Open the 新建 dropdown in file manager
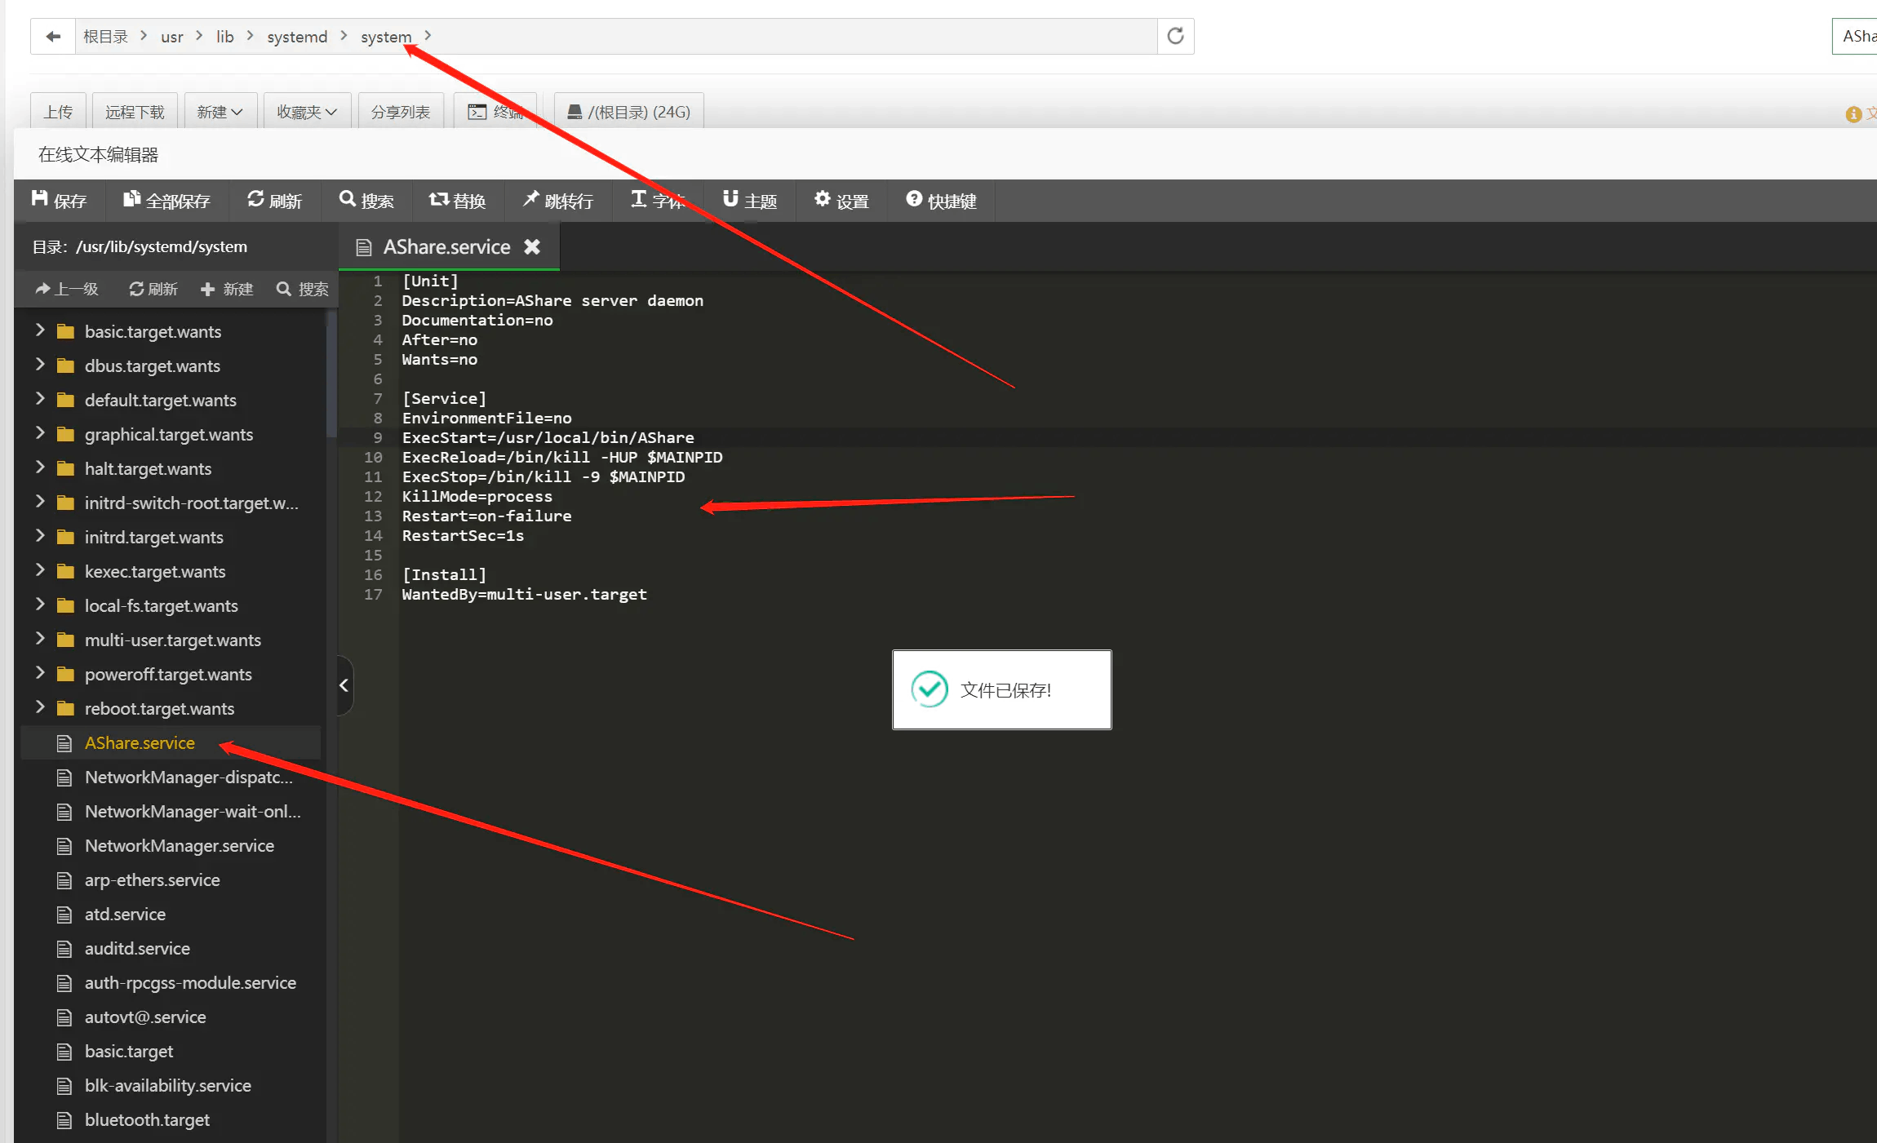The image size is (1877, 1143). pyautogui.click(x=220, y=112)
